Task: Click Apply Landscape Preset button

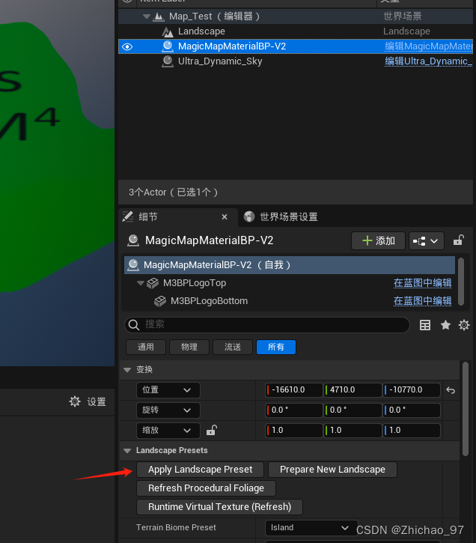Action: pyautogui.click(x=201, y=470)
